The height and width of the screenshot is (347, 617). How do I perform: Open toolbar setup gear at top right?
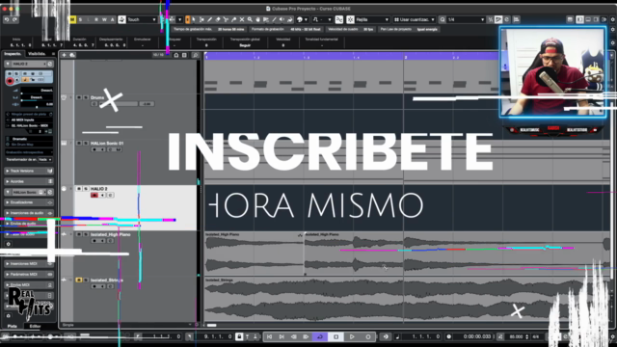(x=613, y=19)
